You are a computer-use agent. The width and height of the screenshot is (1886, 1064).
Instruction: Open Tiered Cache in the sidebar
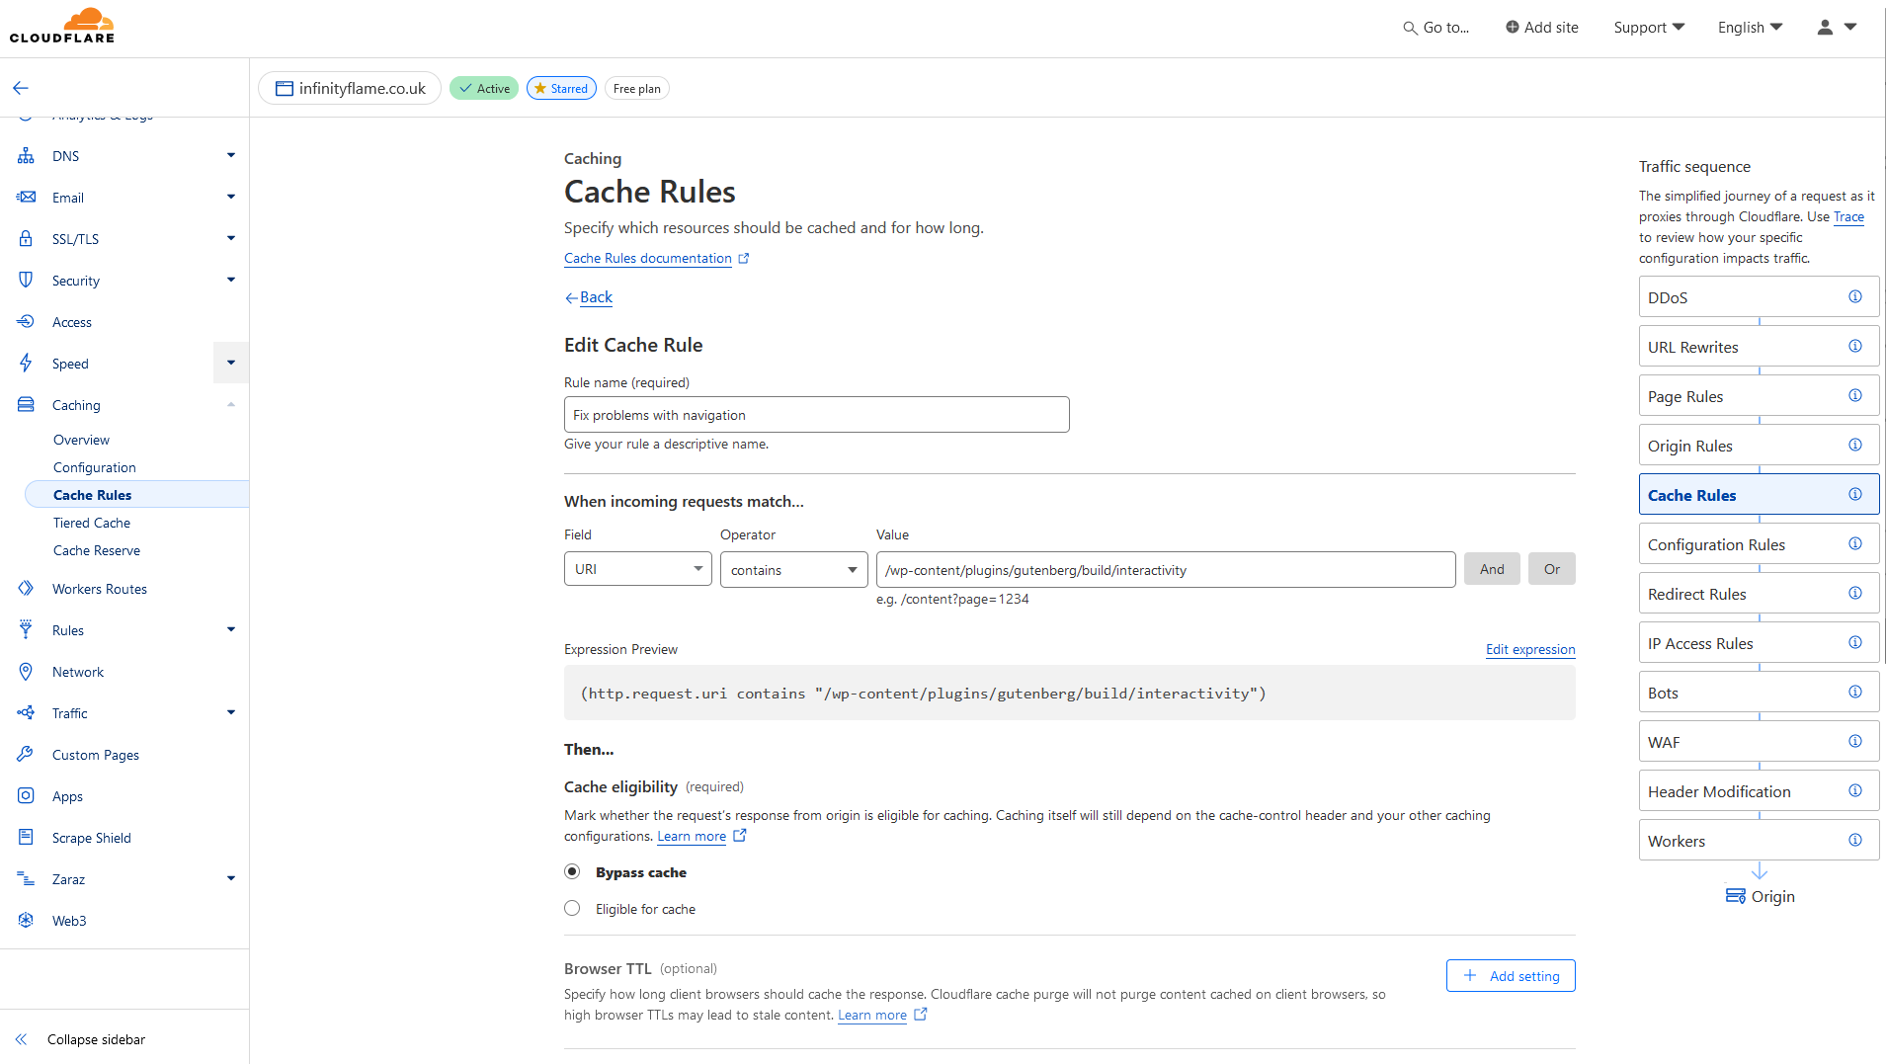point(92,523)
